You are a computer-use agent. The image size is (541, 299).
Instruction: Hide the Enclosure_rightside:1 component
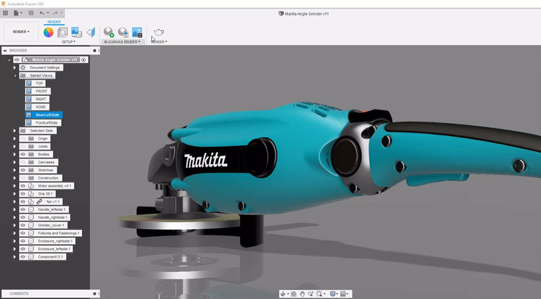pos(23,241)
